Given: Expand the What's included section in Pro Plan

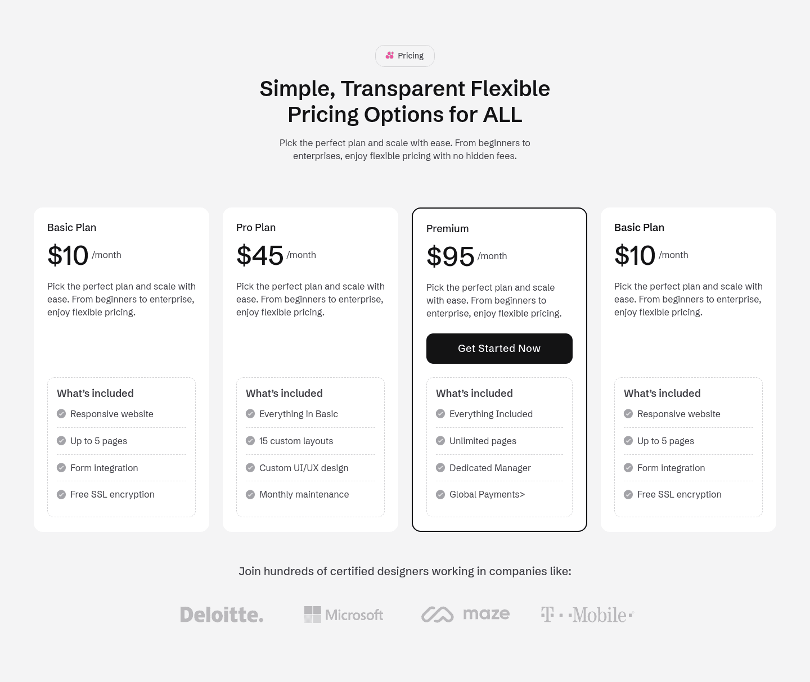Looking at the screenshot, I should pos(284,393).
